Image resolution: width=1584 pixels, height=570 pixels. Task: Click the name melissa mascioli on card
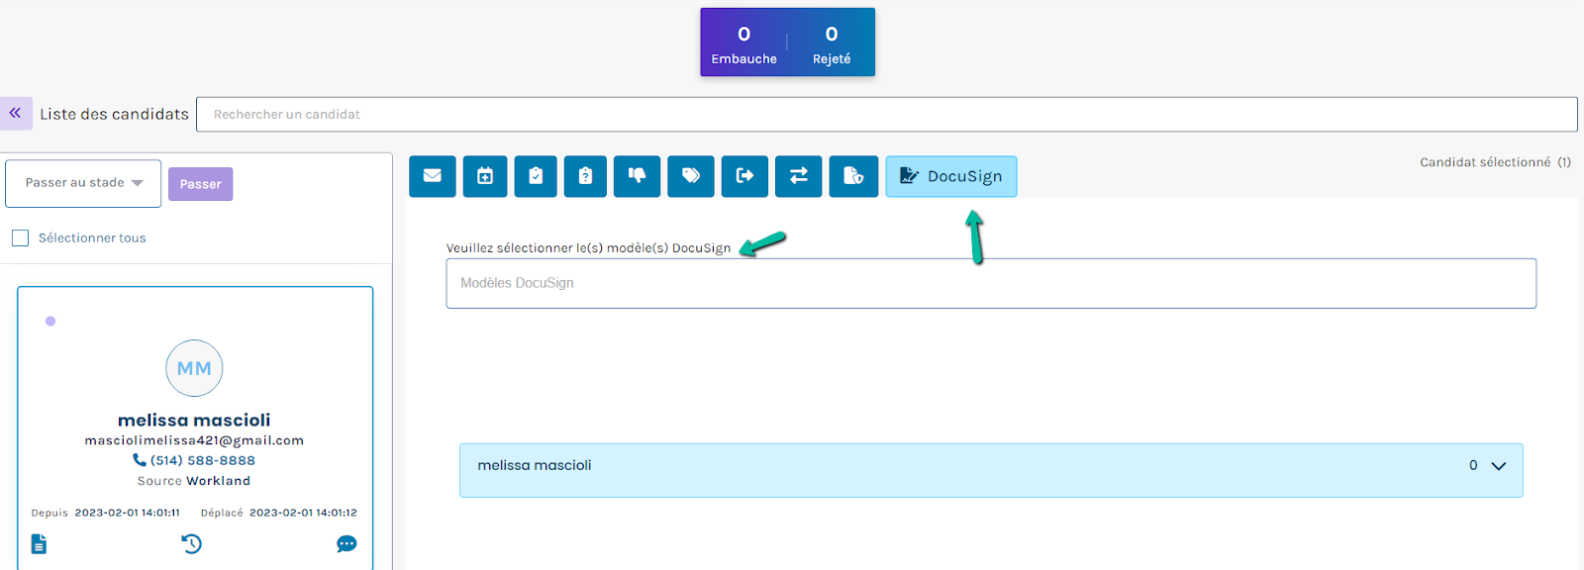coord(194,420)
